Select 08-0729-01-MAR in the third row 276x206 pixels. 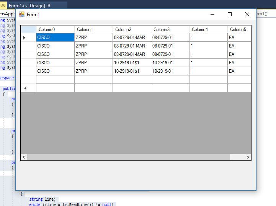point(132,54)
